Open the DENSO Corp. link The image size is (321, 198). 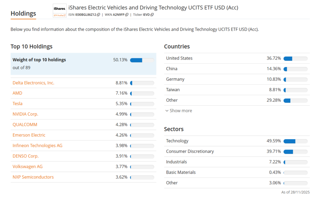tap(25, 156)
